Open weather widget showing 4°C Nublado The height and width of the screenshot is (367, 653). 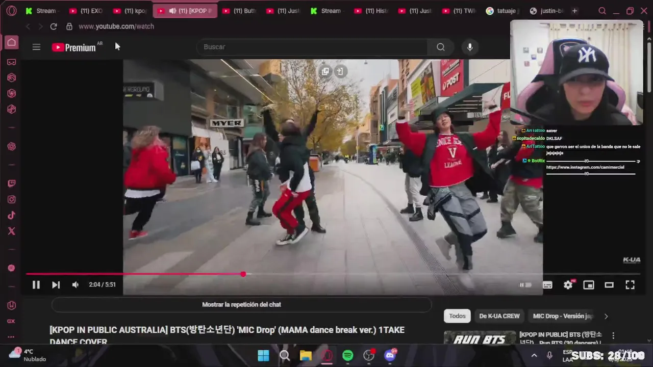point(28,355)
